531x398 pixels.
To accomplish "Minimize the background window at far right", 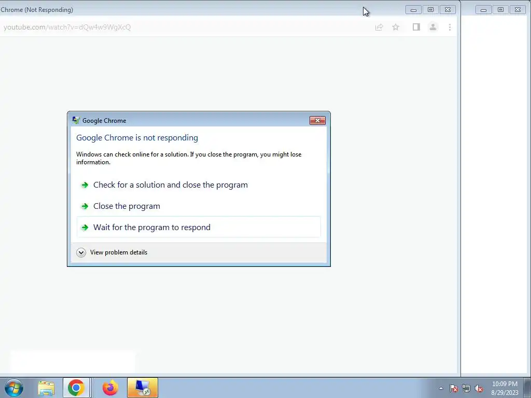I will [x=484, y=10].
